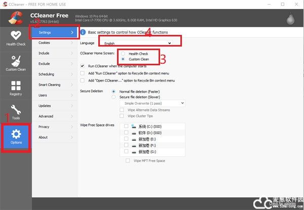Click the E: drive icon
The width and height of the screenshot is (304, 210).
(134, 139)
